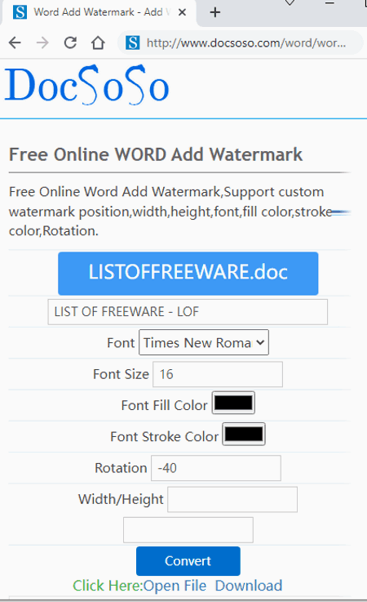Viewport: 367px width, 602px height.
Task: Open the Font Fill Color swatch
Action: pos(233,403)
